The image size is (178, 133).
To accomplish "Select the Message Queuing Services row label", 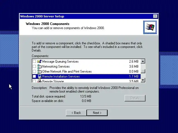I will click(x=60, y=62).
